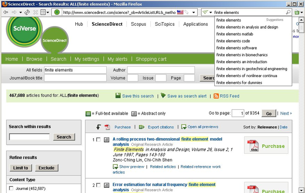Click Show preview for result 1

tap(132, 167)
